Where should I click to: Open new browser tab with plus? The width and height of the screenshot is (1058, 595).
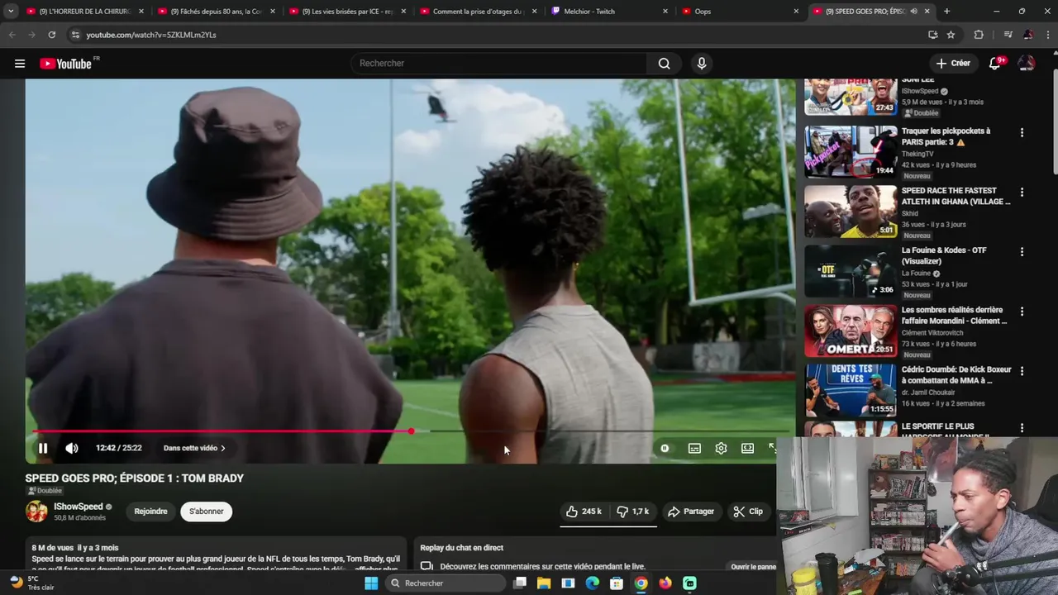(946, 12)
